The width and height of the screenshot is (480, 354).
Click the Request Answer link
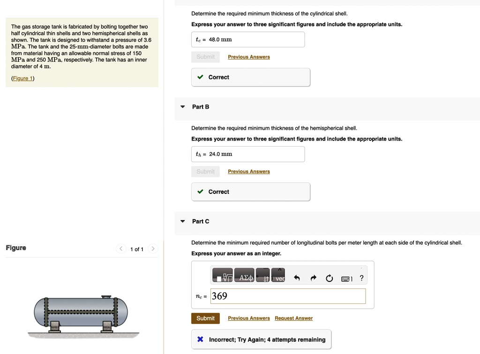pyautogui.click(x=293, y=318)
